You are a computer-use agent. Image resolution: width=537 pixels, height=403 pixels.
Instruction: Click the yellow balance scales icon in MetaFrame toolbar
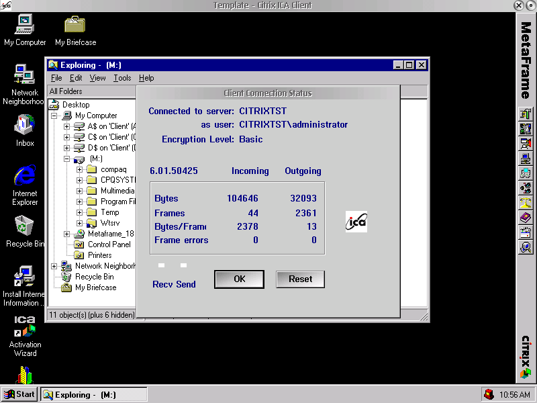526,203
